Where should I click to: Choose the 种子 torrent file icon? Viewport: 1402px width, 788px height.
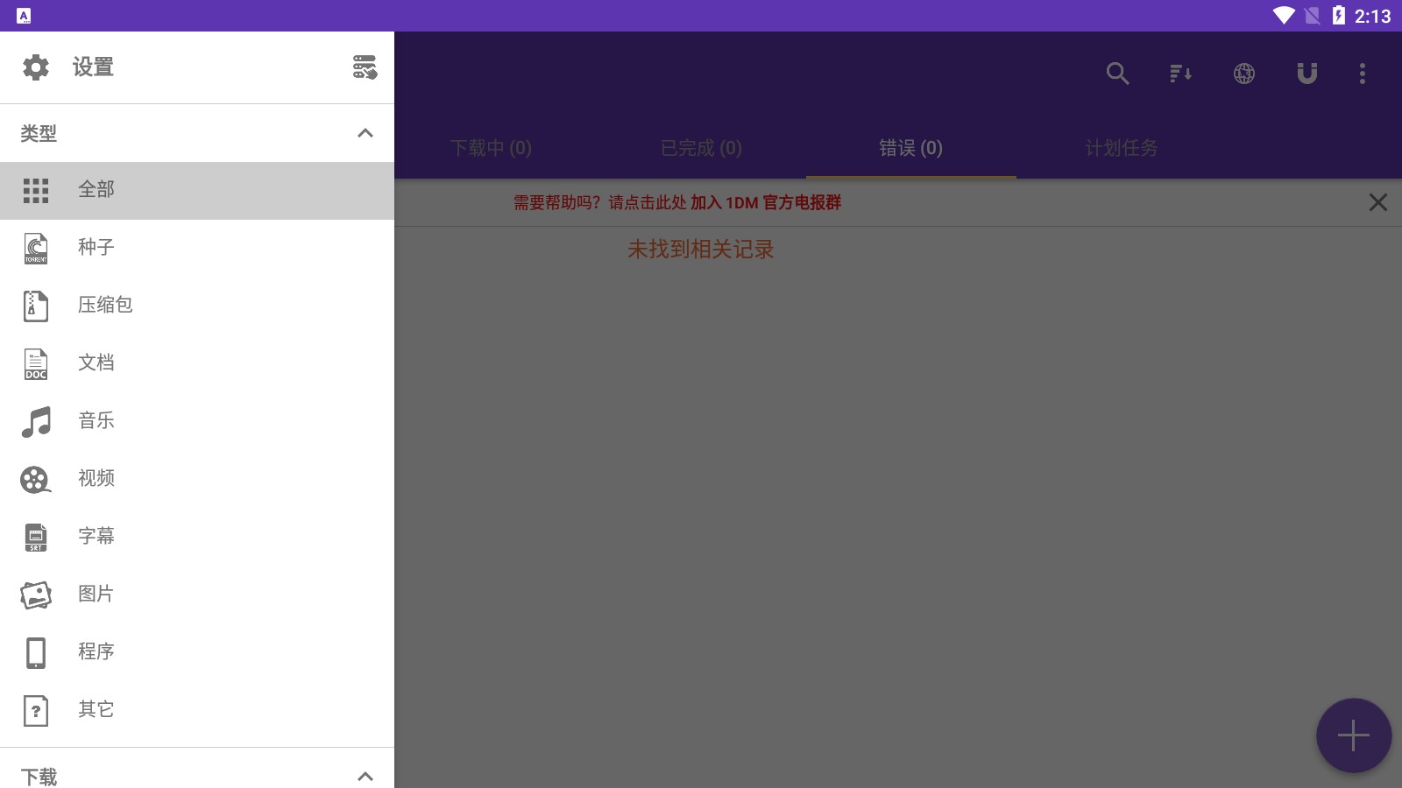pos(36,248)
